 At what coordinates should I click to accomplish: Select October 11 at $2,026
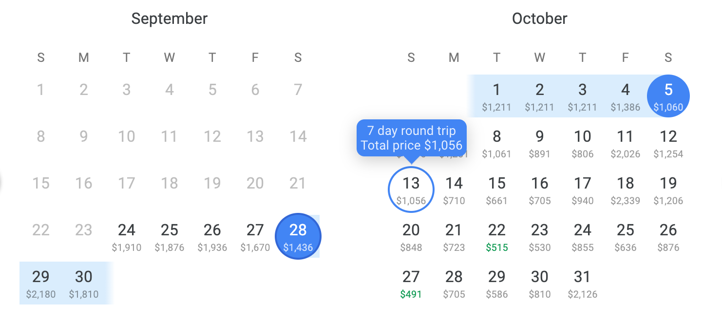point(626,143)
